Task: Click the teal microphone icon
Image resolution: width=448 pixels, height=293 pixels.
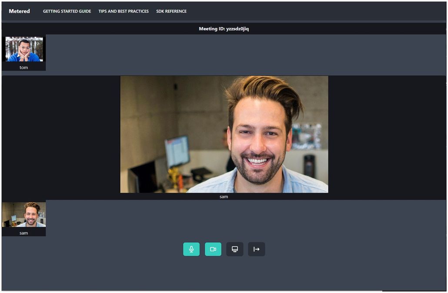Action: pyautogui.click(x=191, y=249)
